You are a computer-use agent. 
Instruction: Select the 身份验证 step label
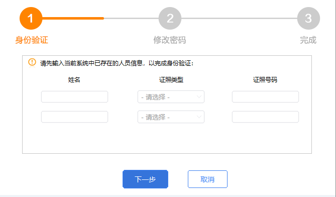tap(32, 40)
